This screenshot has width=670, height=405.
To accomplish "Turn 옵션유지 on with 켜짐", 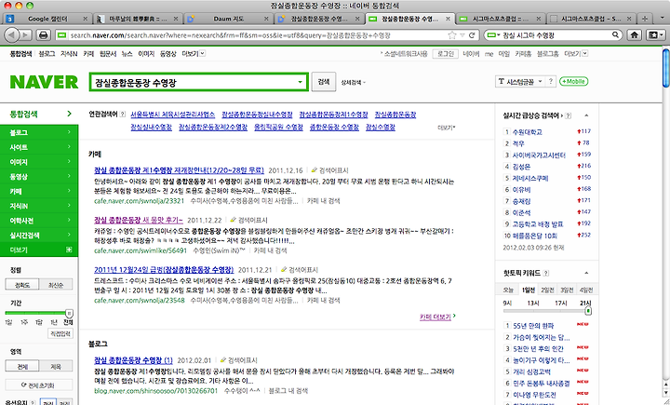I will pyautogui.click(x=48, y=402).
